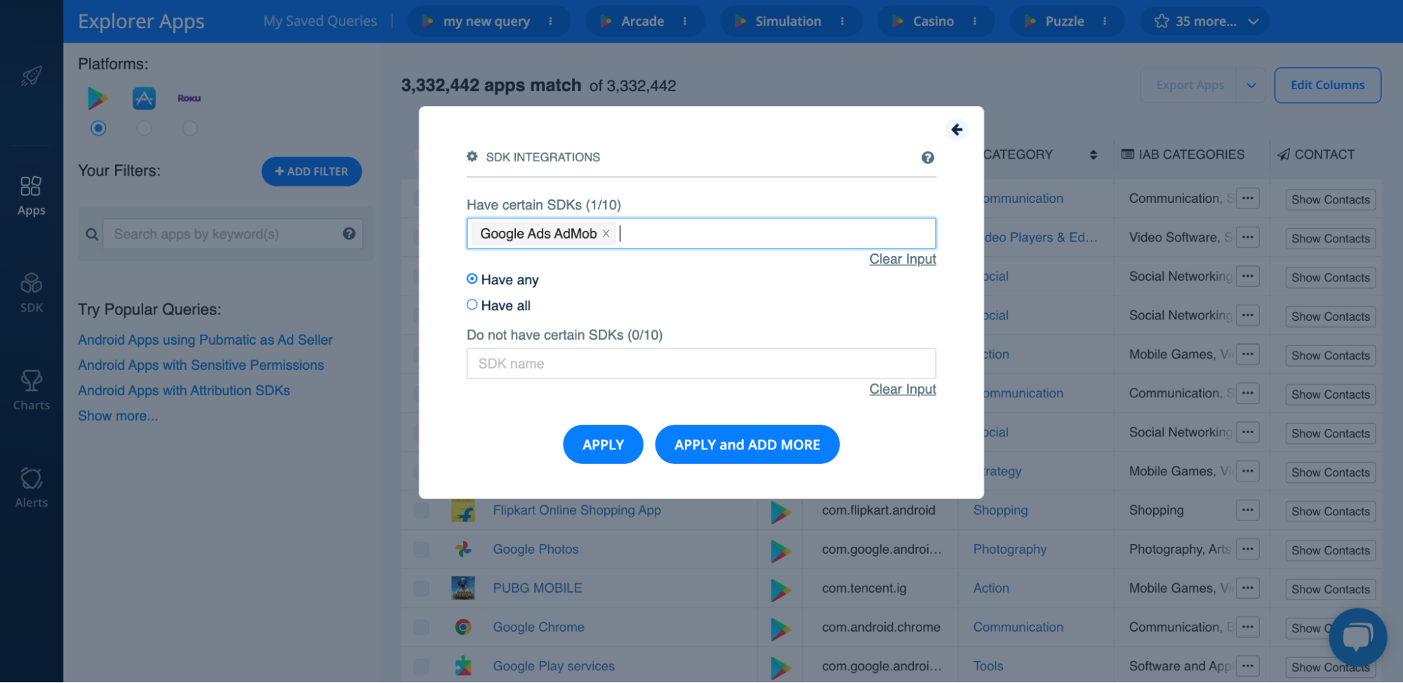Click the Contact column header
The image size is (1403, 683).
pyautogui.click(x=1316, y=154)
